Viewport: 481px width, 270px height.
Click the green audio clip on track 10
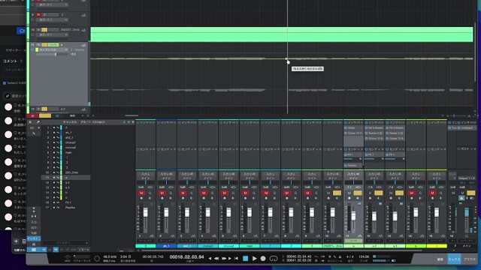[x=282, y=34]
